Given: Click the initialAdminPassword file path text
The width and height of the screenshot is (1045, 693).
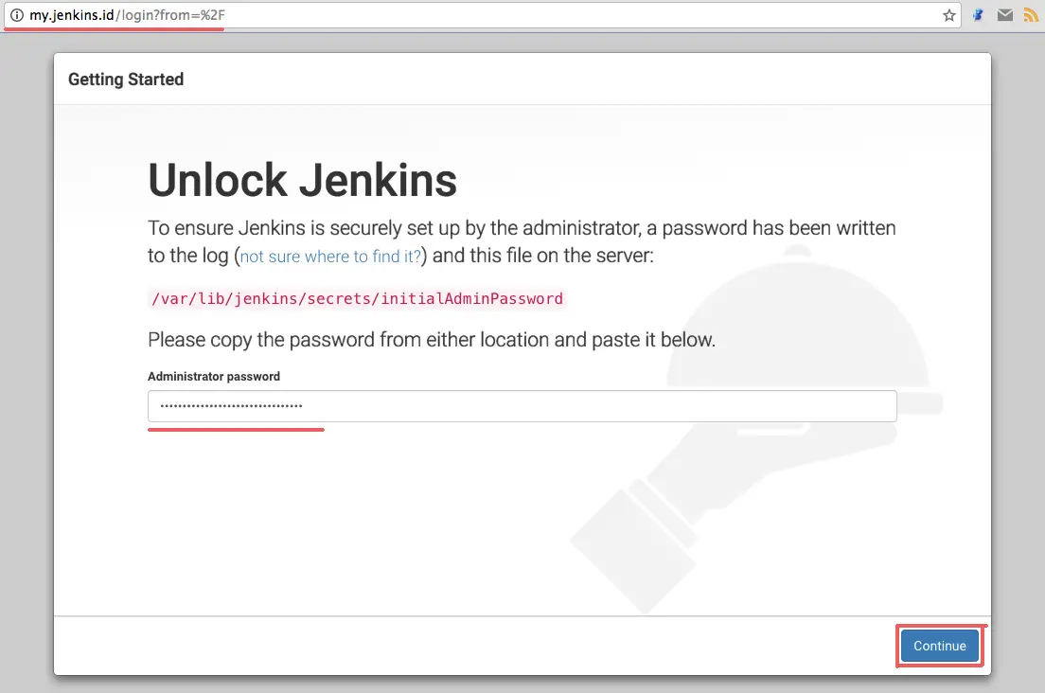Looking at the screenshot, I should click(357, 298).
